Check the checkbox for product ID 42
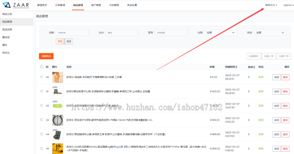This screenshot has width=294, height=154. point(42,105)
